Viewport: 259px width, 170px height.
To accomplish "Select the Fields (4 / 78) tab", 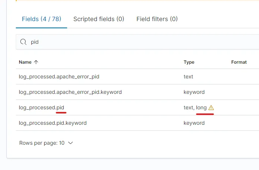I will click(41, 19).
